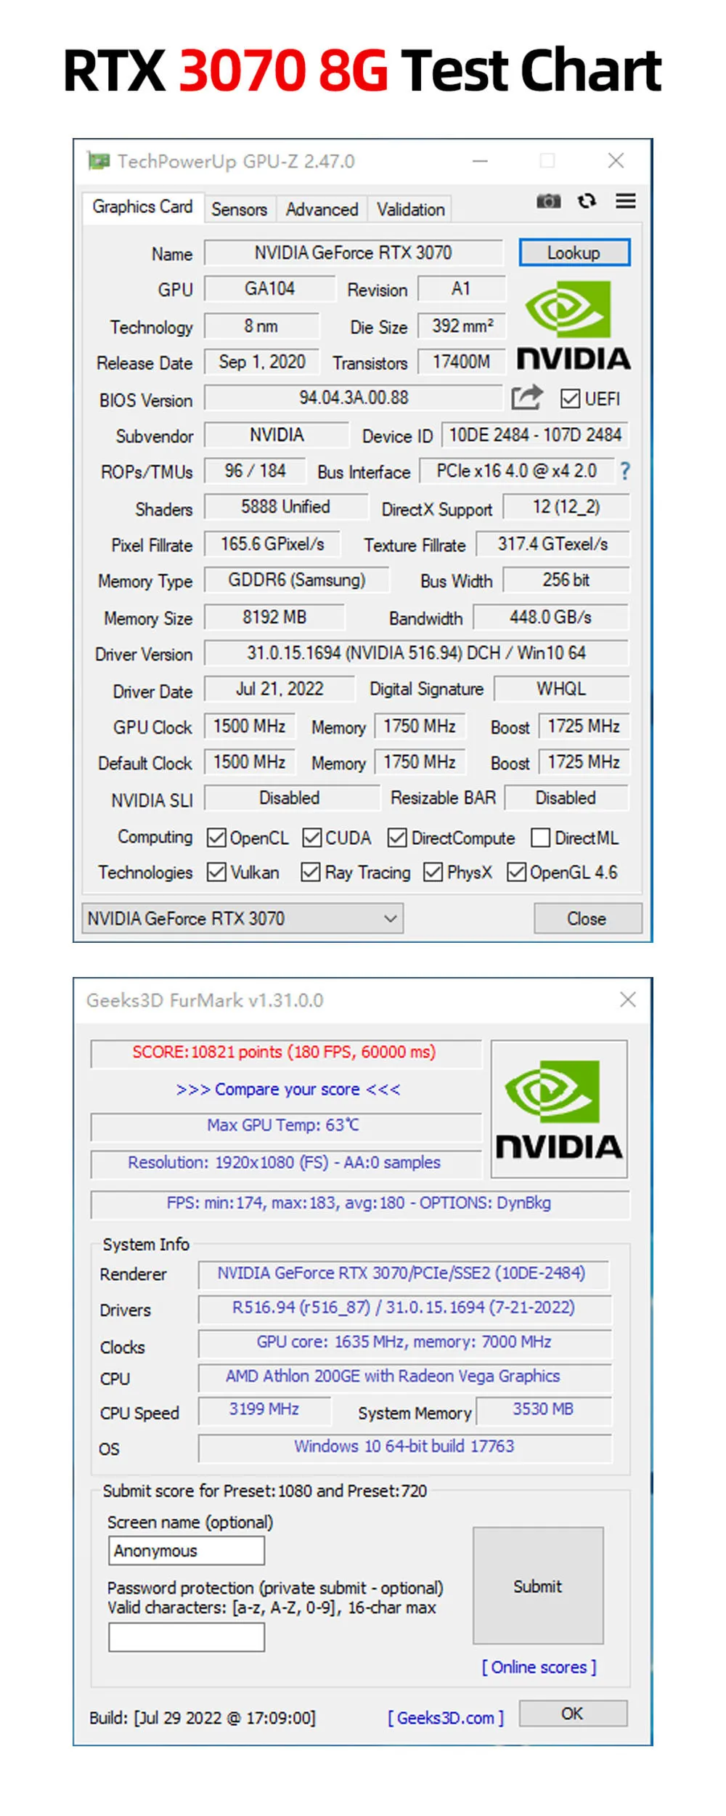The height and width of the screenshot is (1816, 726).
Task: Click the System Memory 3530 MB value
Action: pyautogui.click(x=543, y=1410)
